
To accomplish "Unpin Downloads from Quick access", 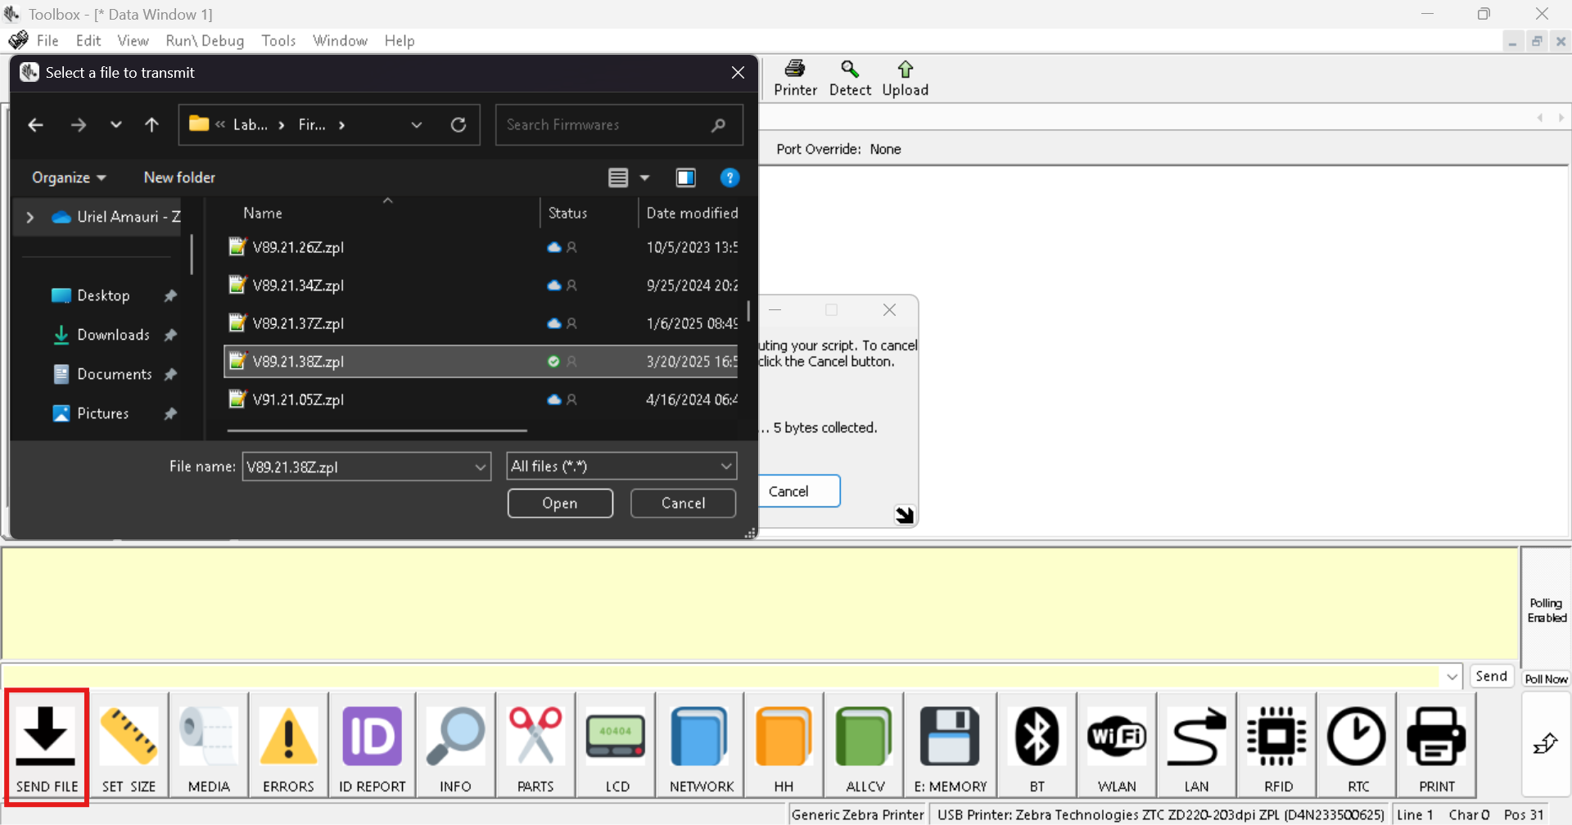I will click(x=171, y=335).
